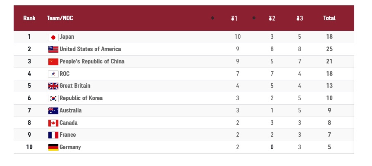Click the gold medal column header

(234, 18)
